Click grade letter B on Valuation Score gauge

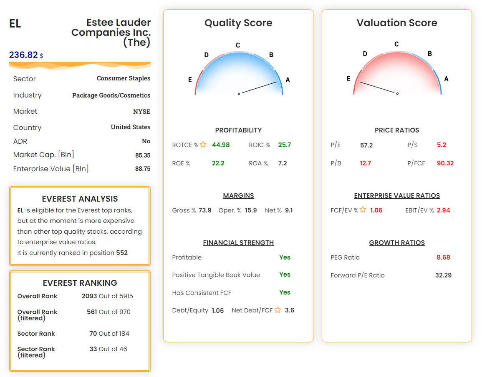pos(430,54)
